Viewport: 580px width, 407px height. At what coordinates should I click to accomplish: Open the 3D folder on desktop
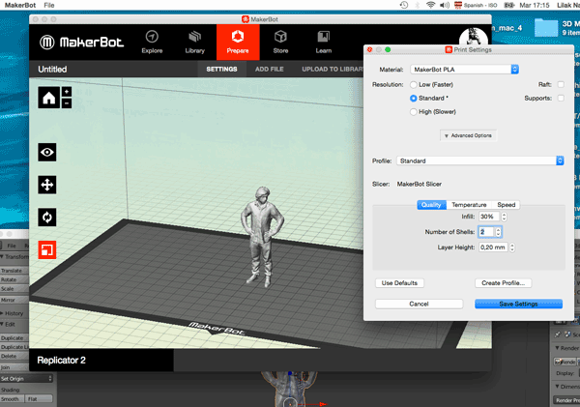pos(546,28)
